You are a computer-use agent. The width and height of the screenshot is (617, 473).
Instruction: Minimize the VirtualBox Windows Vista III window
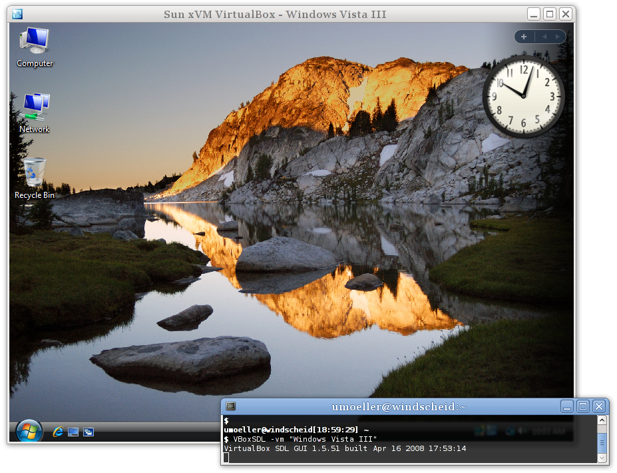534,14
